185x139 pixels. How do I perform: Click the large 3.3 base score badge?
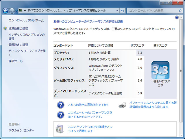pos(160,70)
